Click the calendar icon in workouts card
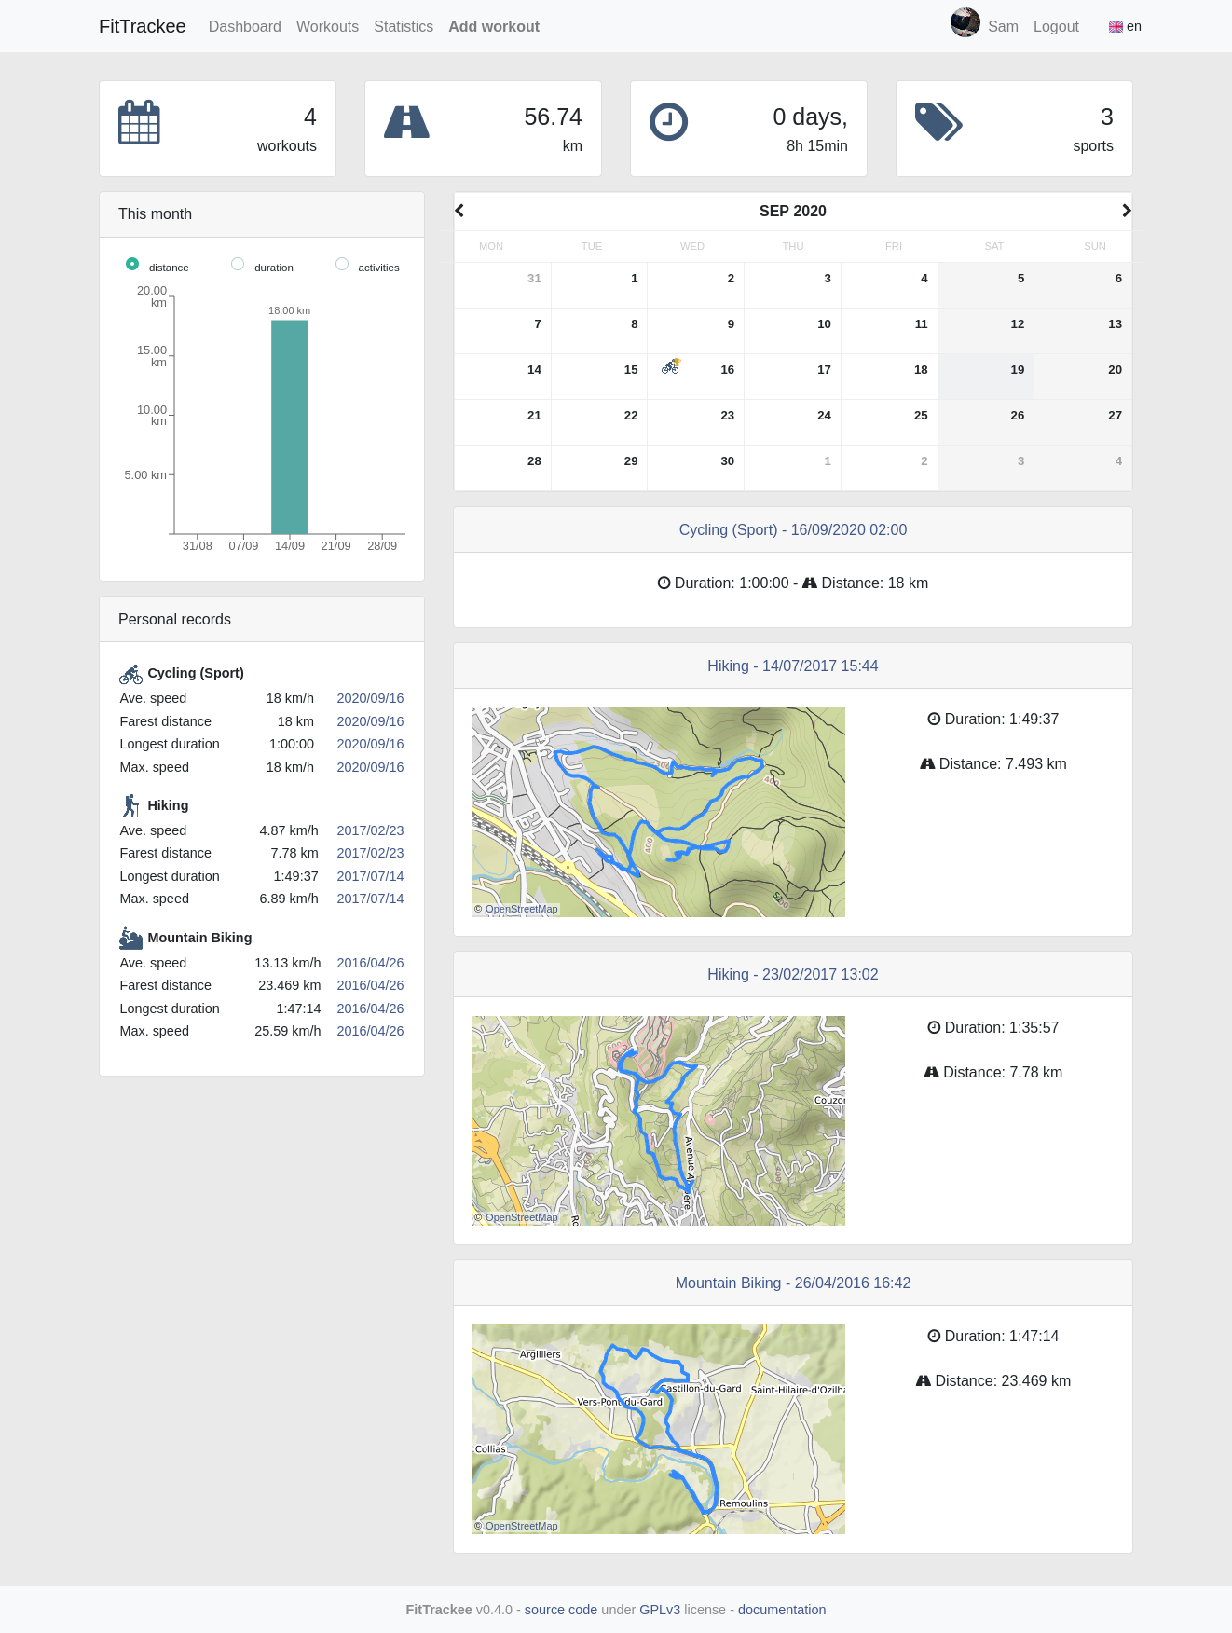 pyautogui.click(x=139, y=122)
